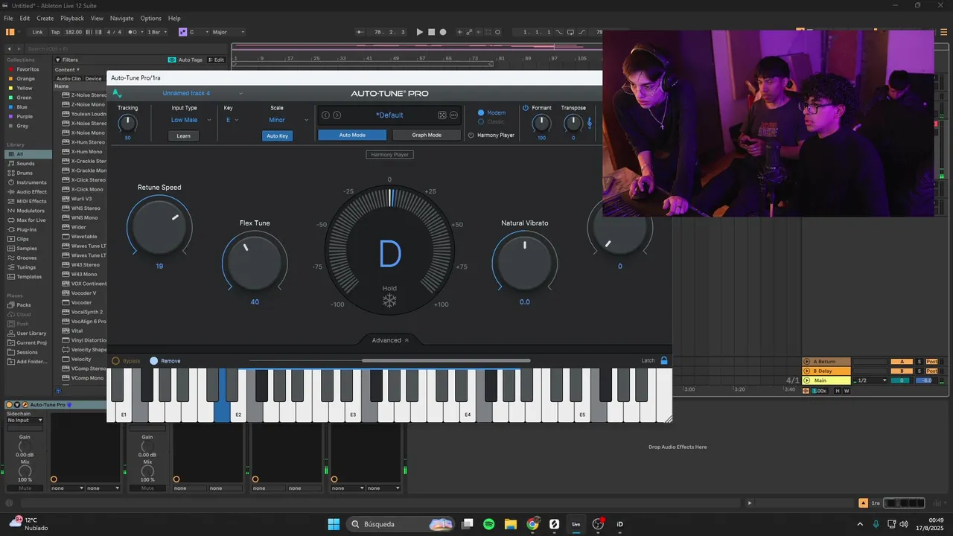Click the Flex Tune knob
Screen dimensions: 953x536
255,262
